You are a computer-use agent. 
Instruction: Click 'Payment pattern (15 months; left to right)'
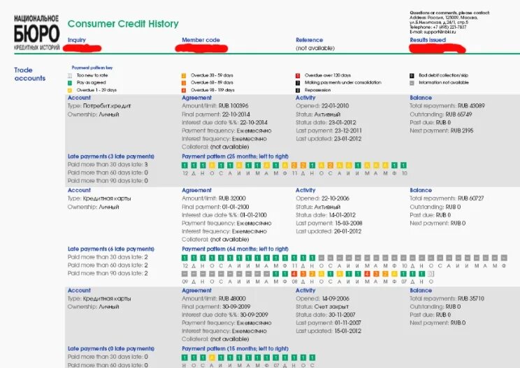(235, 348)
